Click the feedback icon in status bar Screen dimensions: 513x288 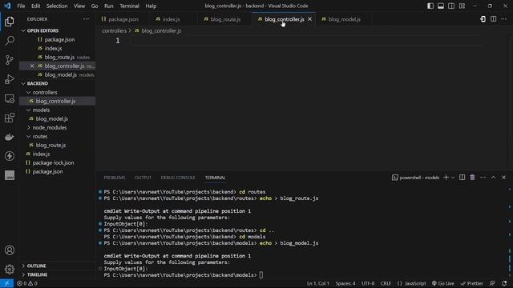pos(492,283)
